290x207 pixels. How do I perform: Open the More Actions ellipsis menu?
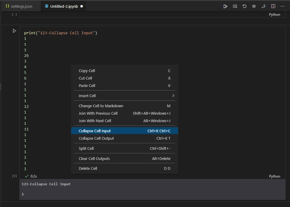283,6
